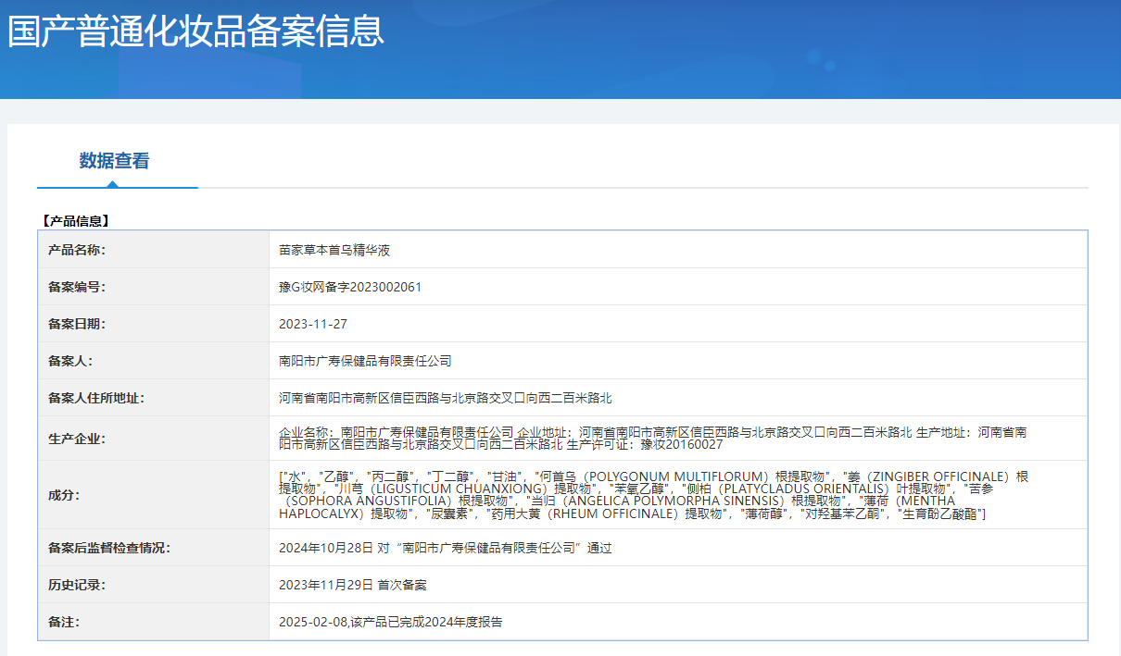Click the 国产普通化妆品备案信息 page title
Viewport: 1121px width, 656px height.
(x=195, y=31)
